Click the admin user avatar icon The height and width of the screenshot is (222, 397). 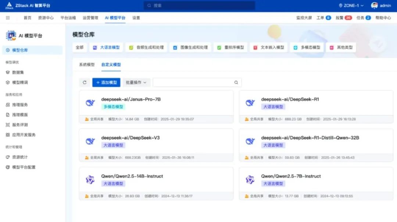pos(374,6)
